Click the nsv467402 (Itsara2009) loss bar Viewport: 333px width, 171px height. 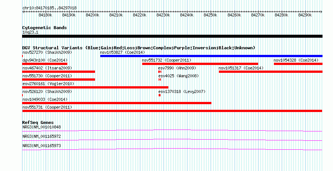(x=59, y=72)
